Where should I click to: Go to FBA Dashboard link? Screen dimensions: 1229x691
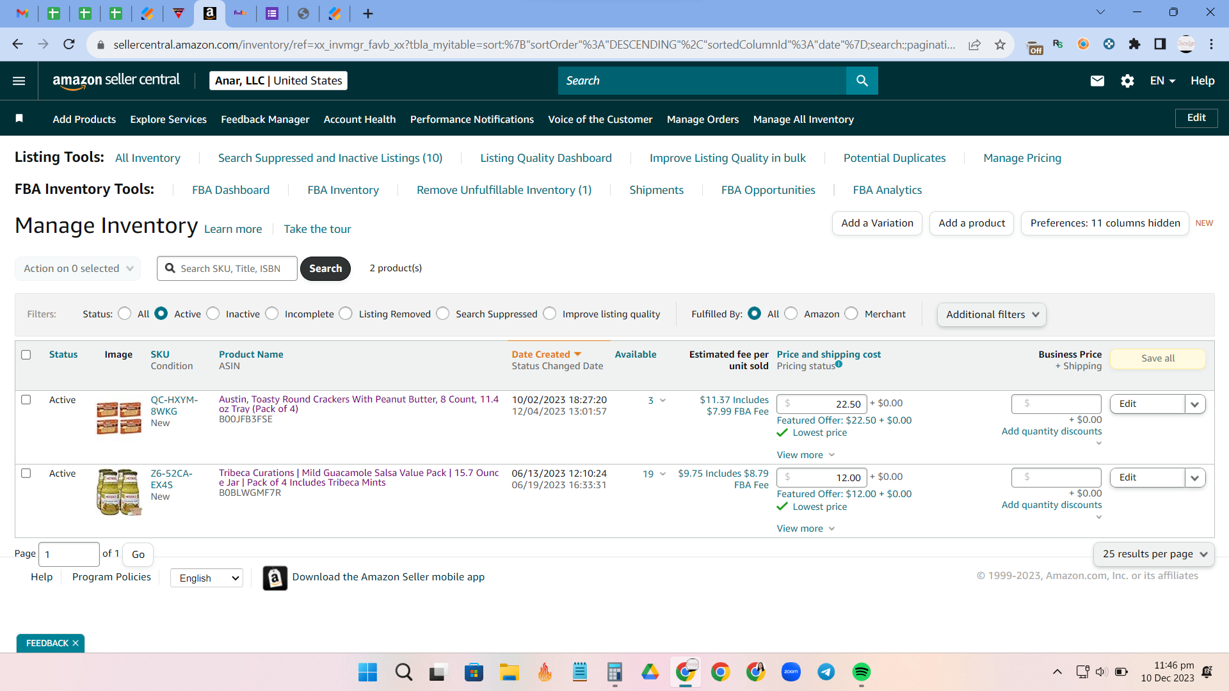(x=230, y=190)
